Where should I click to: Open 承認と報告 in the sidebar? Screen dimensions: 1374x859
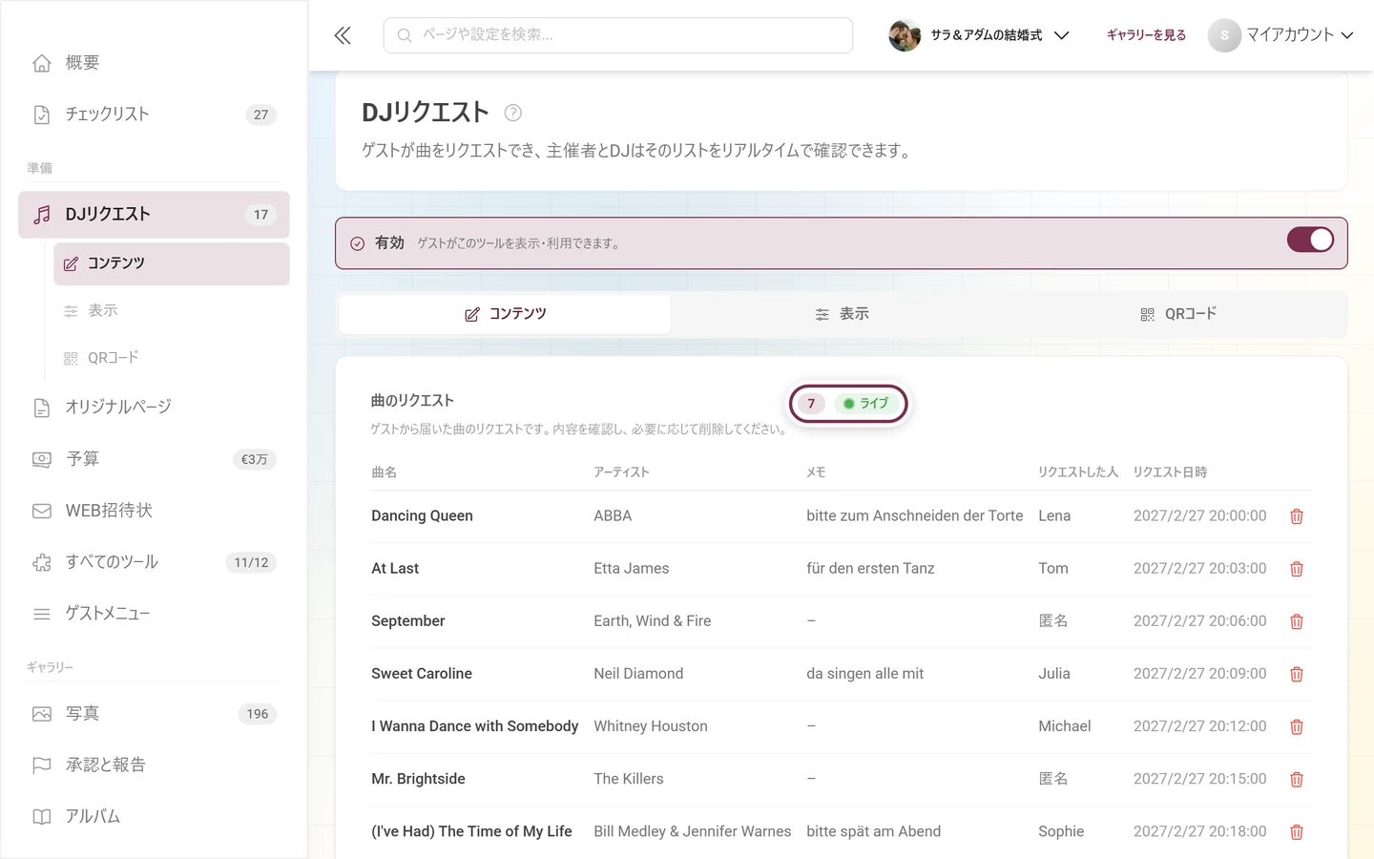pyautogui.click(x=154, y=765)
